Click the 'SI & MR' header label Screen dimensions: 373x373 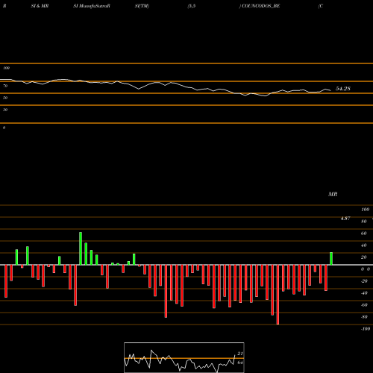click(x=40, y=6)
